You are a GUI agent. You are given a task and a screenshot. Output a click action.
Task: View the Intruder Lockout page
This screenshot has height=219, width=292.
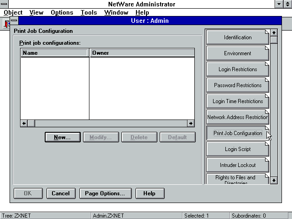coord(238,165)
